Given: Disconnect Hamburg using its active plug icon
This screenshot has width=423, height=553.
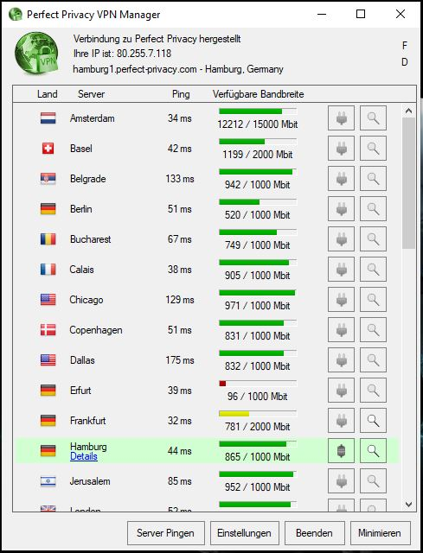Looking at the screenshot, I should click(341, 451).
